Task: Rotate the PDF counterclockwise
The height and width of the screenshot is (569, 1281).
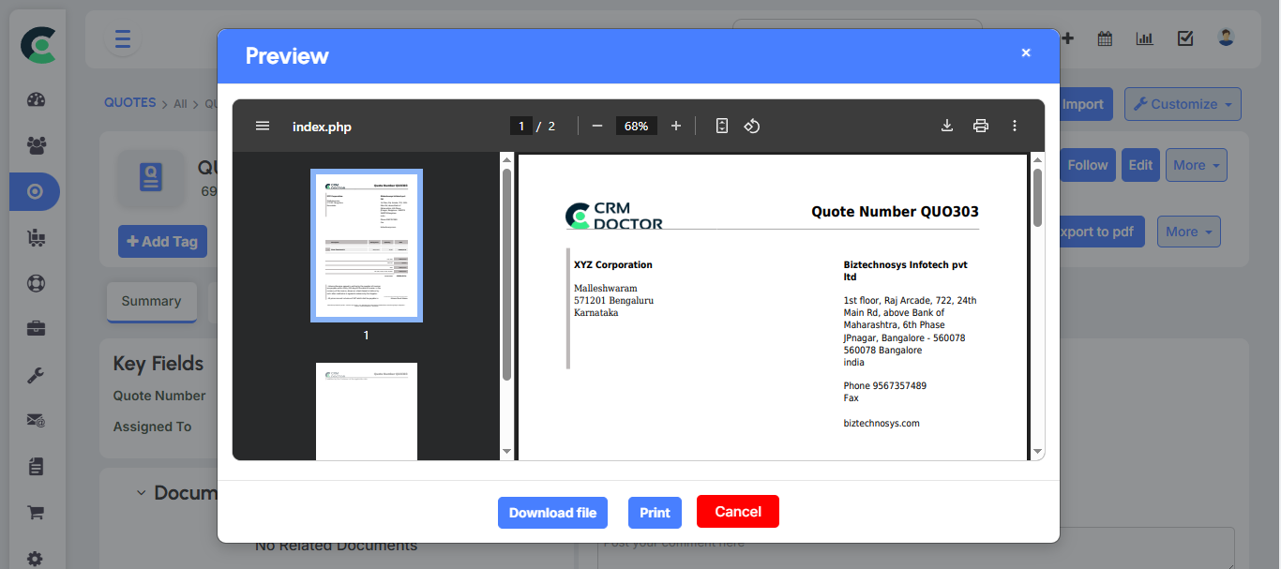Action: (x=751, y=126)
